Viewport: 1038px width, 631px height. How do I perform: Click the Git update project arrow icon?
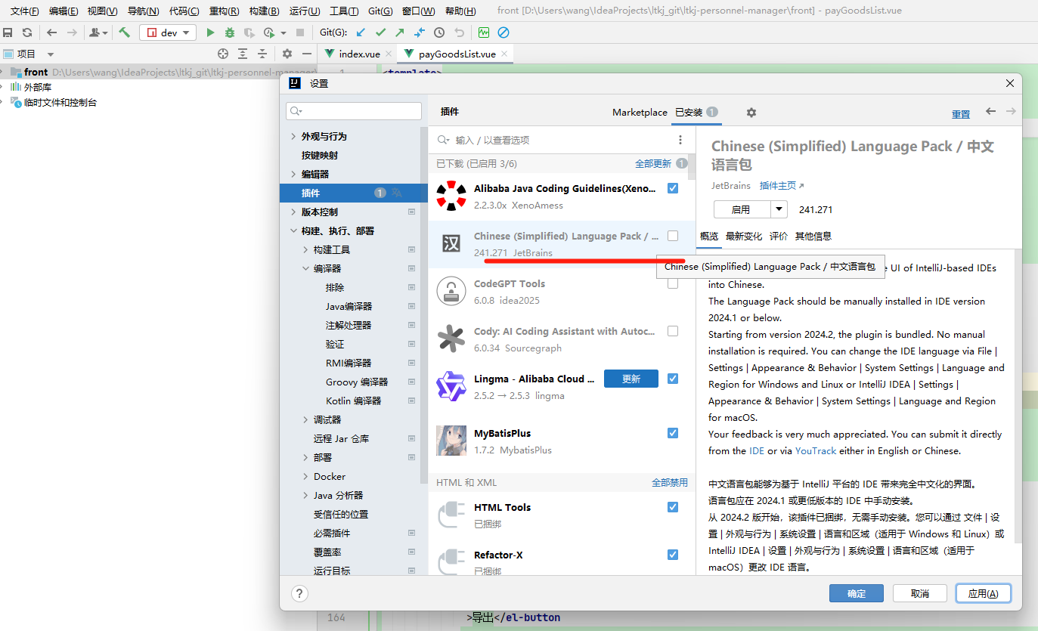coord(361,32)
